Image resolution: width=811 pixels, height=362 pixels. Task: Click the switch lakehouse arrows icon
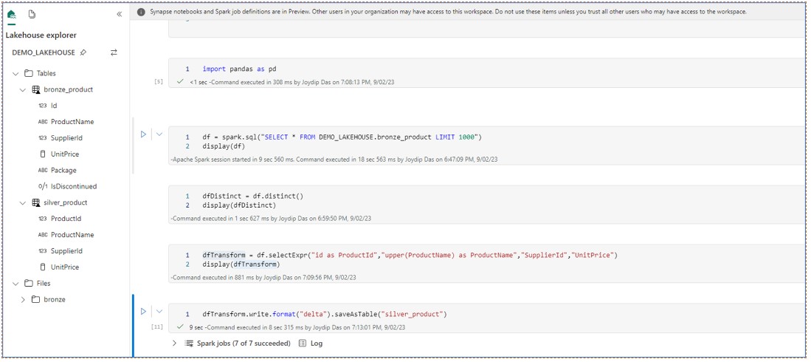tap(114, 53)
